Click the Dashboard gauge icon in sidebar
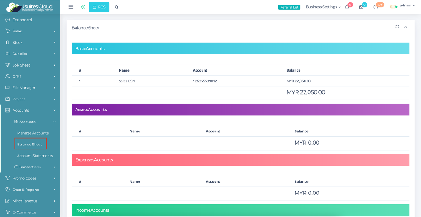The height and width of the screenshot is (217, 421). point(8,20)
